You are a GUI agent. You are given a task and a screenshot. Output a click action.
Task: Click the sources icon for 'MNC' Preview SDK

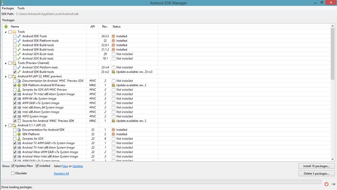coord(19,121)
